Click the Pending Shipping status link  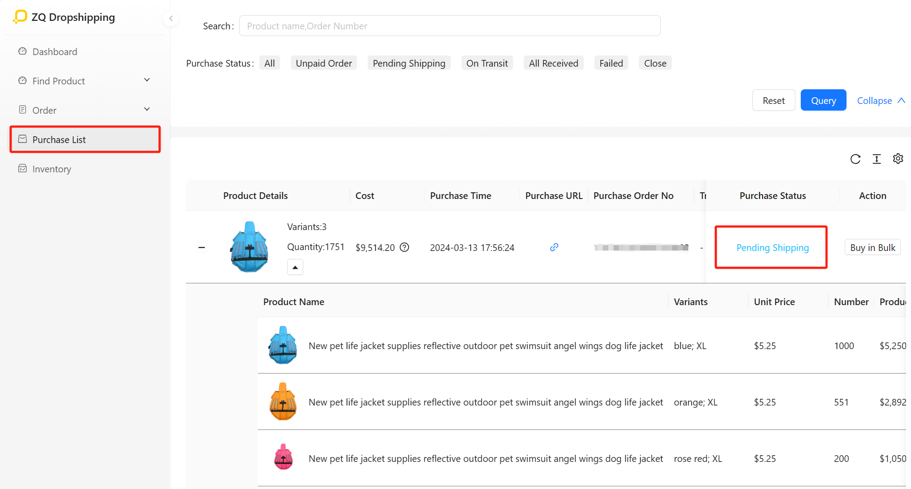(x=773, y=247)
